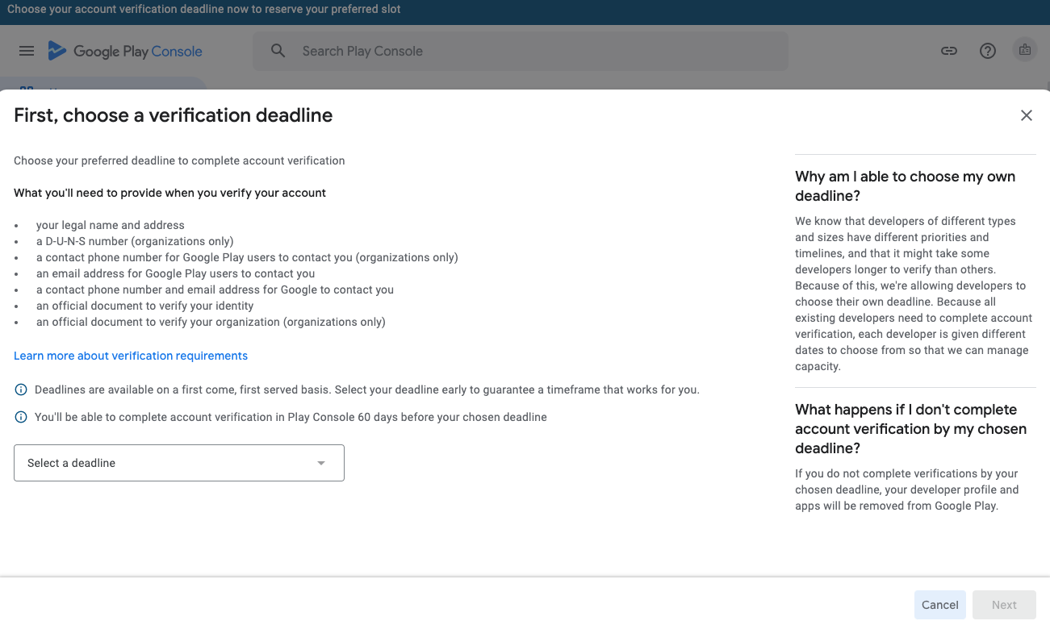
Task: Click the 'First, choose a verification deadline' title
Action: click(x=174, y=115)
